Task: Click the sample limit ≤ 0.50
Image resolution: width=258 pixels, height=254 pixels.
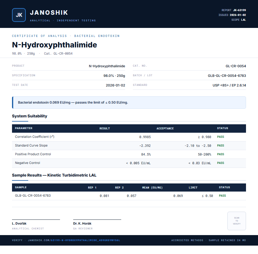Action: pos(207,196)
